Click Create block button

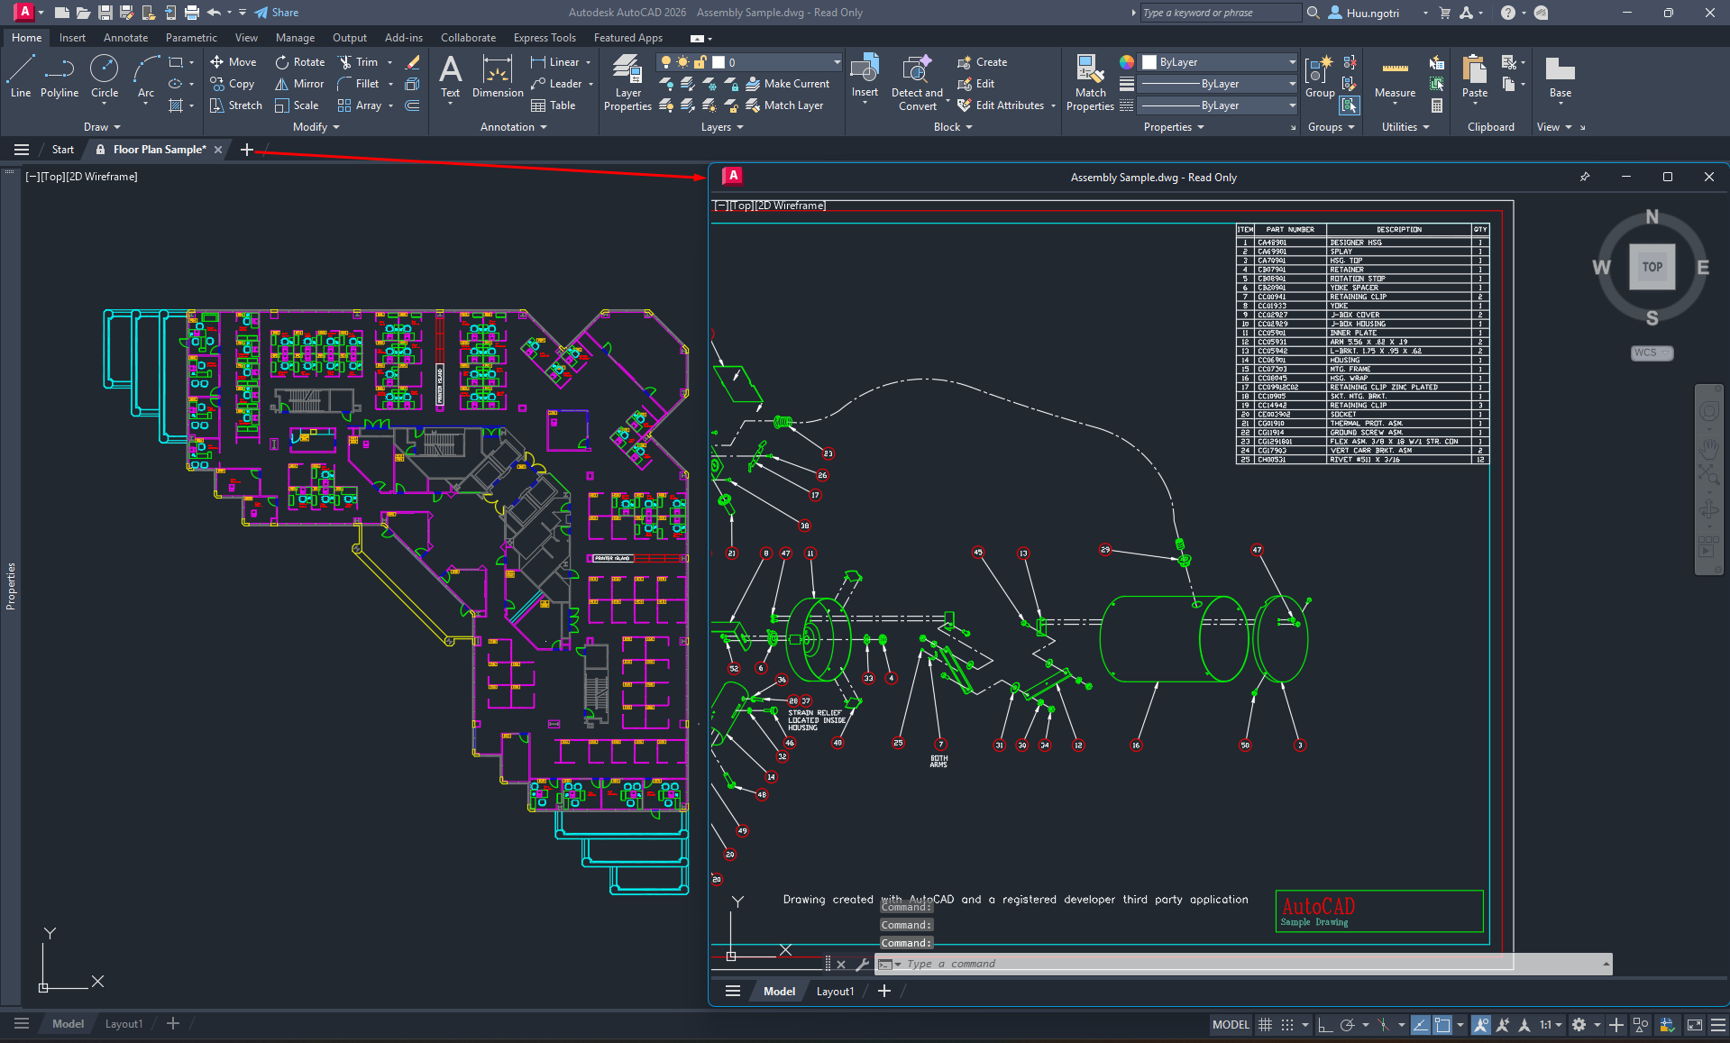pos(983,62)
